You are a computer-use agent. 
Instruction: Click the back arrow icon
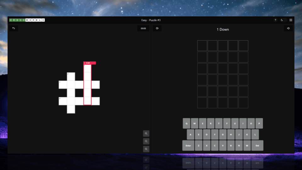coord(14,28)
